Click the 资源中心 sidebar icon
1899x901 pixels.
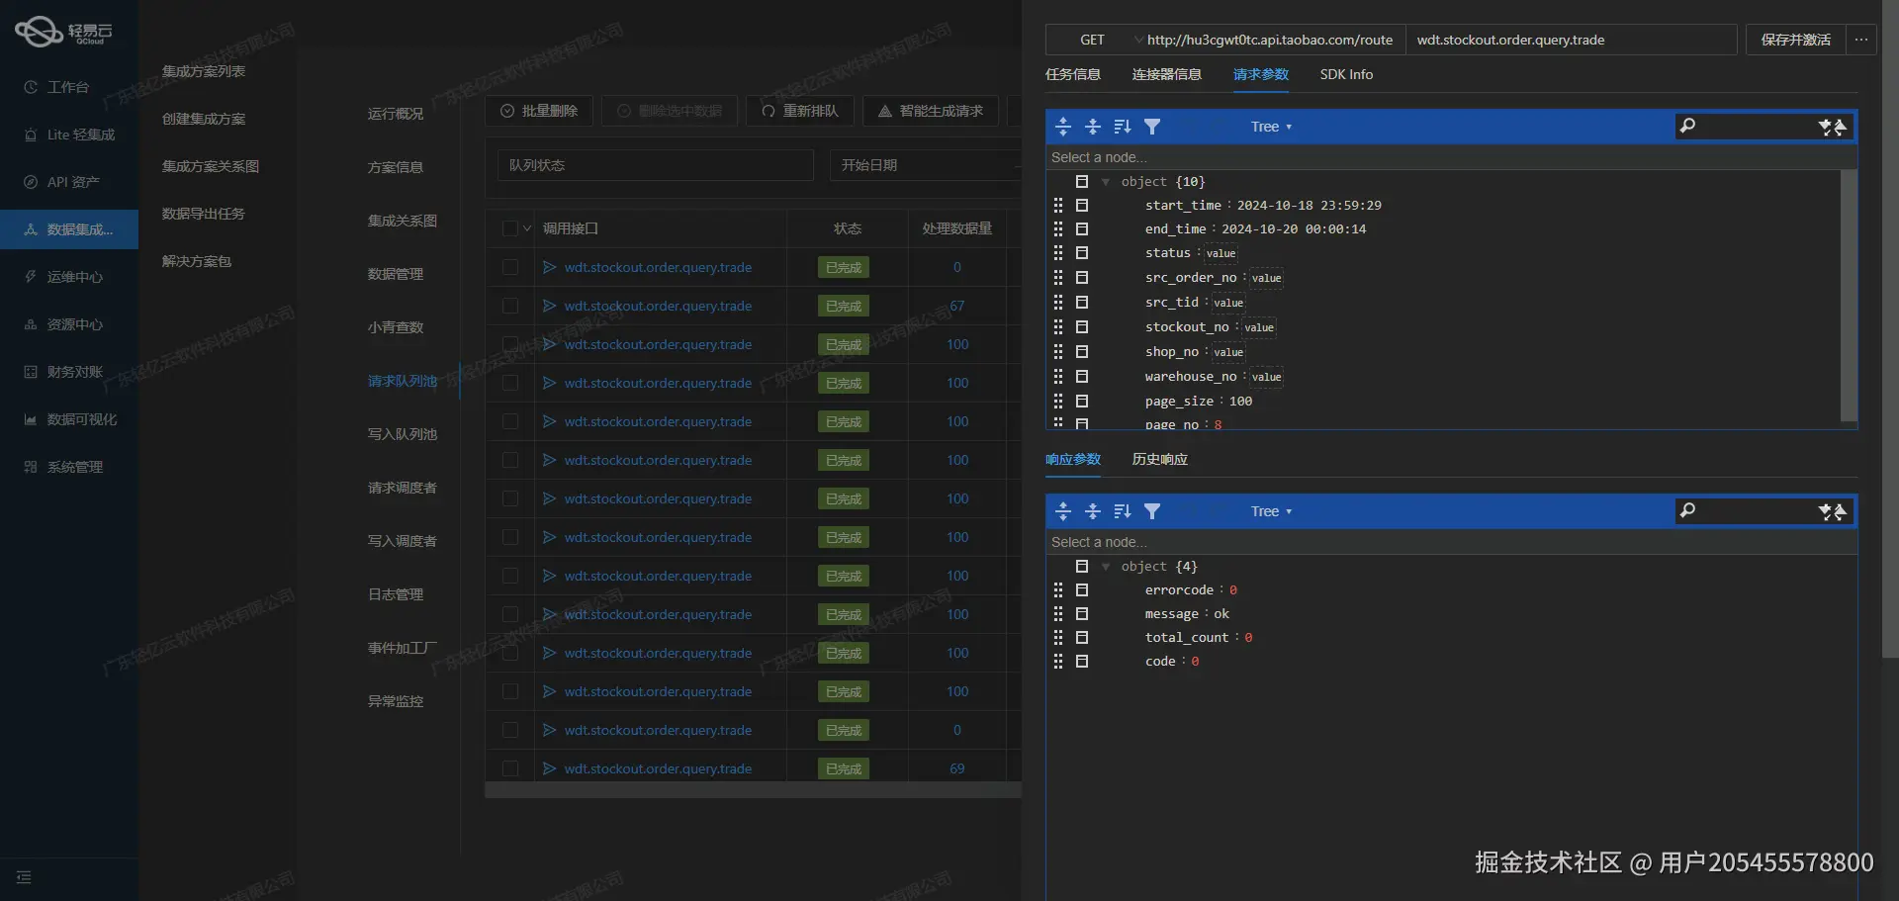click(x=31, y=324)
